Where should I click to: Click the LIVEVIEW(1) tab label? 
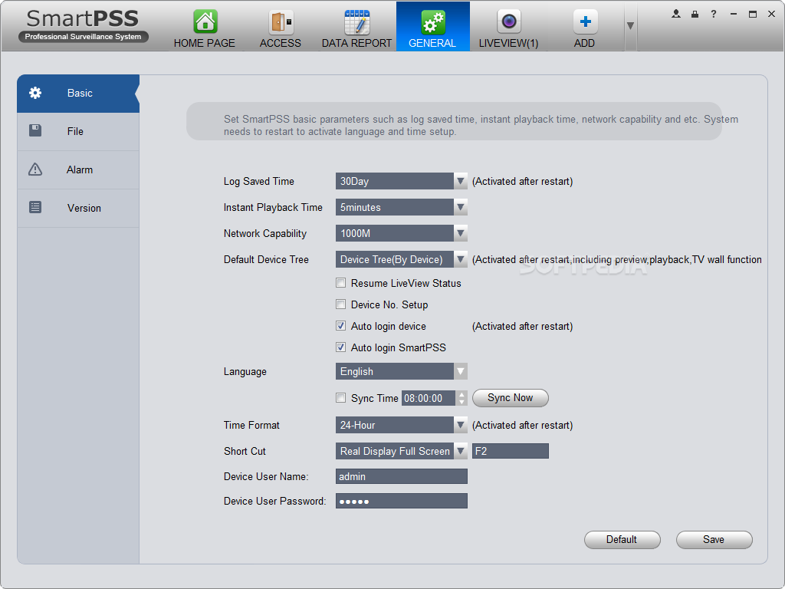(x=509, y=43)
